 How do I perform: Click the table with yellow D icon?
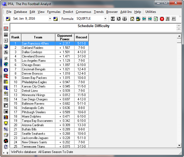(x=6, y=82)
